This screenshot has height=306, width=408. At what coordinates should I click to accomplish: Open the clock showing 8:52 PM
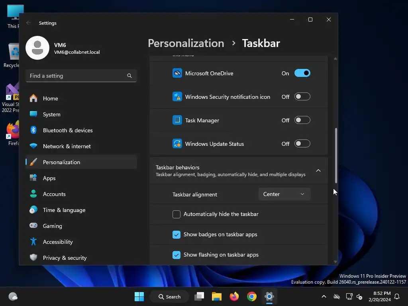[x=380, y=296]
